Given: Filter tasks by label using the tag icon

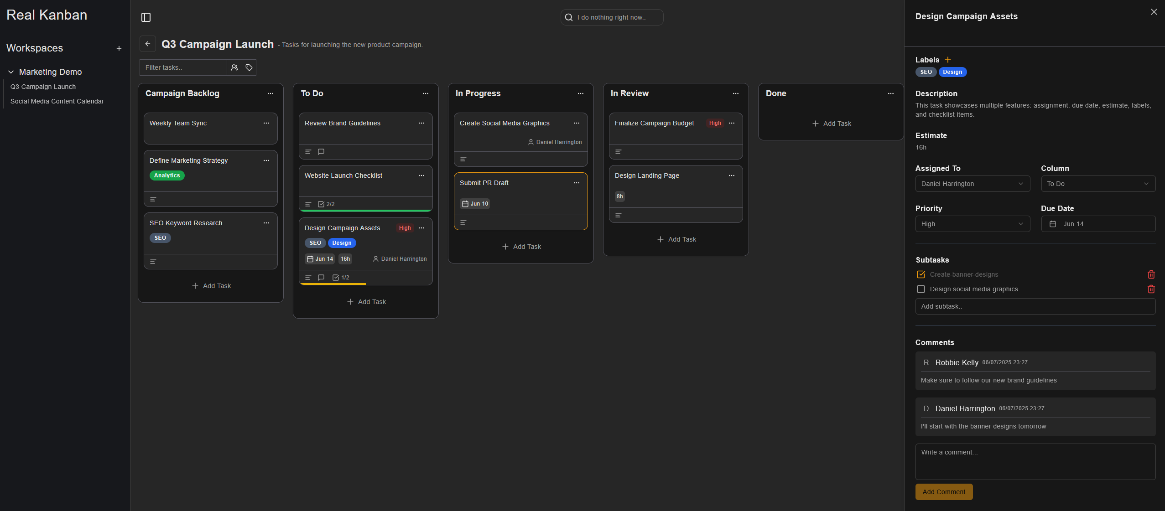Looking at the screenshot, I should point(249,67).
